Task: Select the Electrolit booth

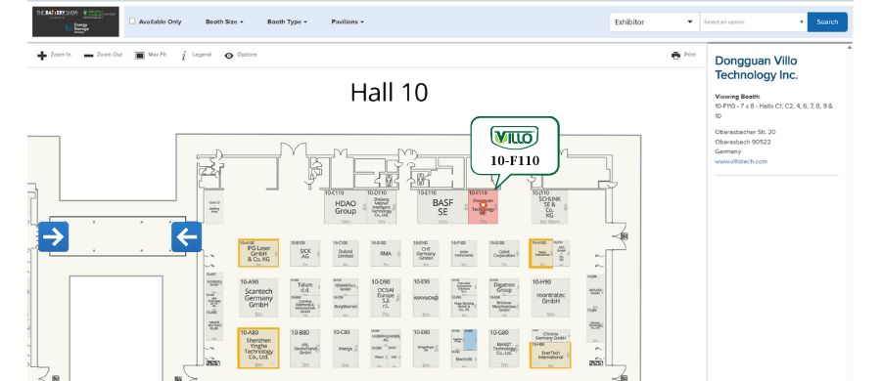Action: click(464, 360)
